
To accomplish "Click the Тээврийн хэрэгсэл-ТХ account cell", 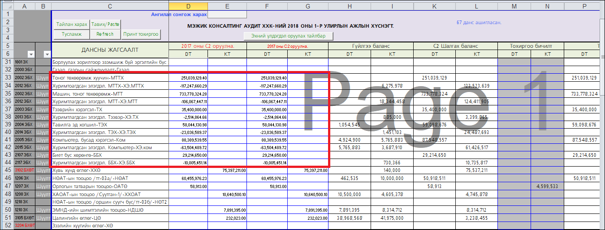I will 110,109.
